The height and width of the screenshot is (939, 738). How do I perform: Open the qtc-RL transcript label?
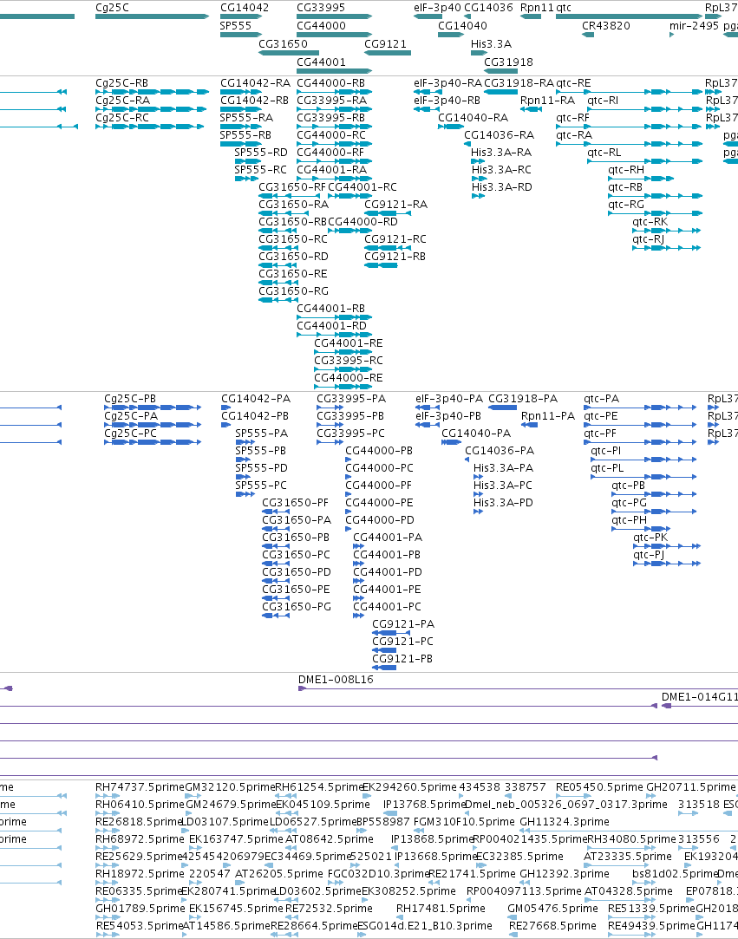604,152
